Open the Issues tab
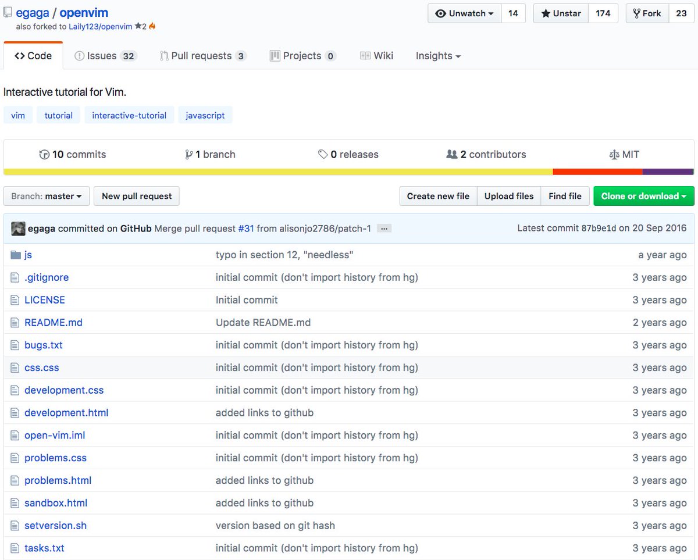The height and width of the screenshot is (560, 698). 105,56
